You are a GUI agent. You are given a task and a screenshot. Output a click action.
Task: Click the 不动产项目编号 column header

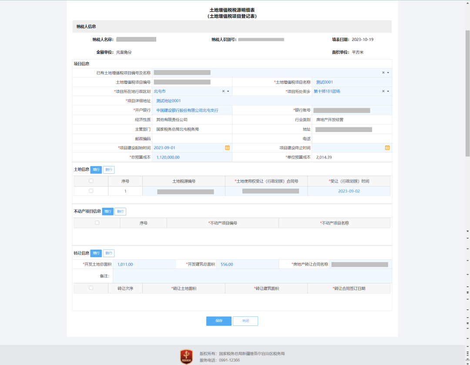point(223,223)
